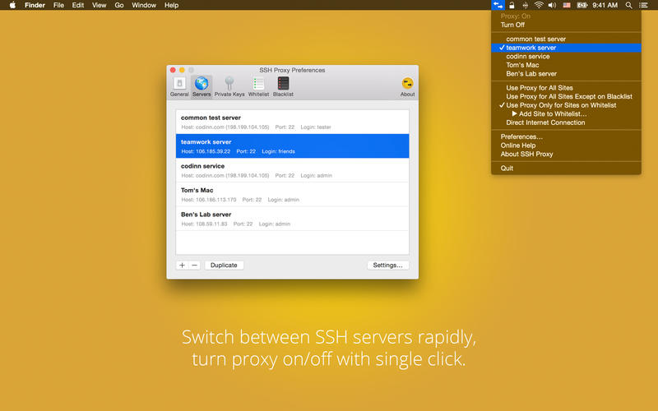
Task: Click the About icon in toolbar
Action: [x=407, y=86]
